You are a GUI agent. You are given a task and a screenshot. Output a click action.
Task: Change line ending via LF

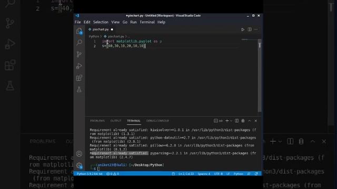pyautogui.click(x=228, y=174)
